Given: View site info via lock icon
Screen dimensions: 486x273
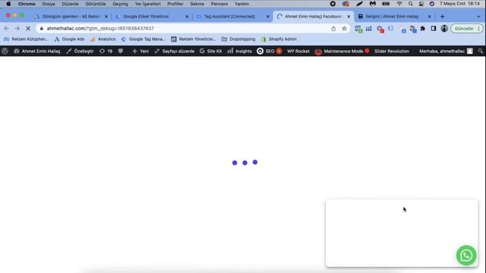Looking at the screenshot, I should pos(42,29).
